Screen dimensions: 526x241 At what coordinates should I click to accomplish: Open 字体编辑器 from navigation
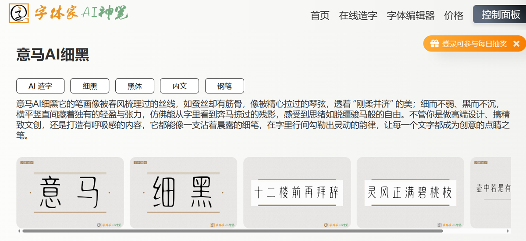click(410, 15)
